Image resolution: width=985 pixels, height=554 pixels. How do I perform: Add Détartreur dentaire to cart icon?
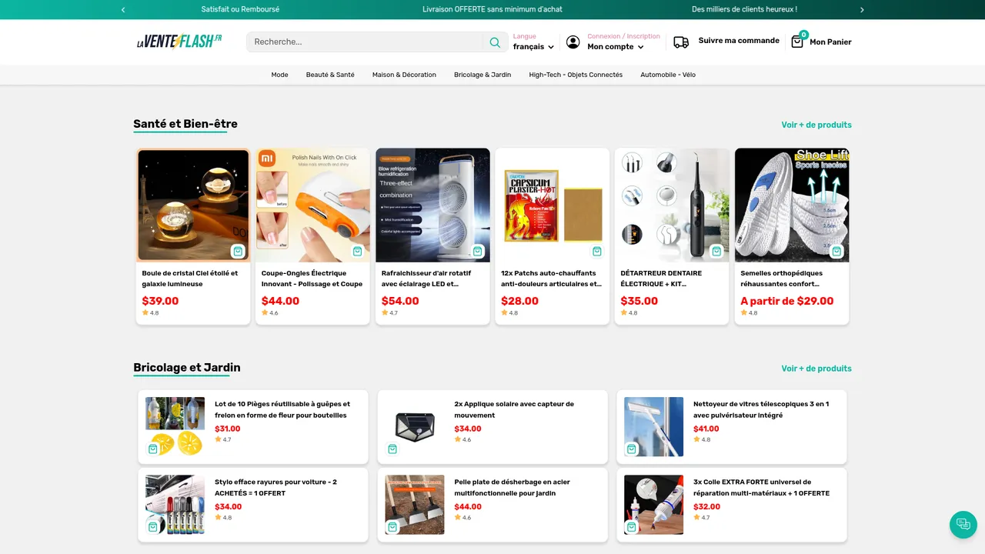point(717,252)
